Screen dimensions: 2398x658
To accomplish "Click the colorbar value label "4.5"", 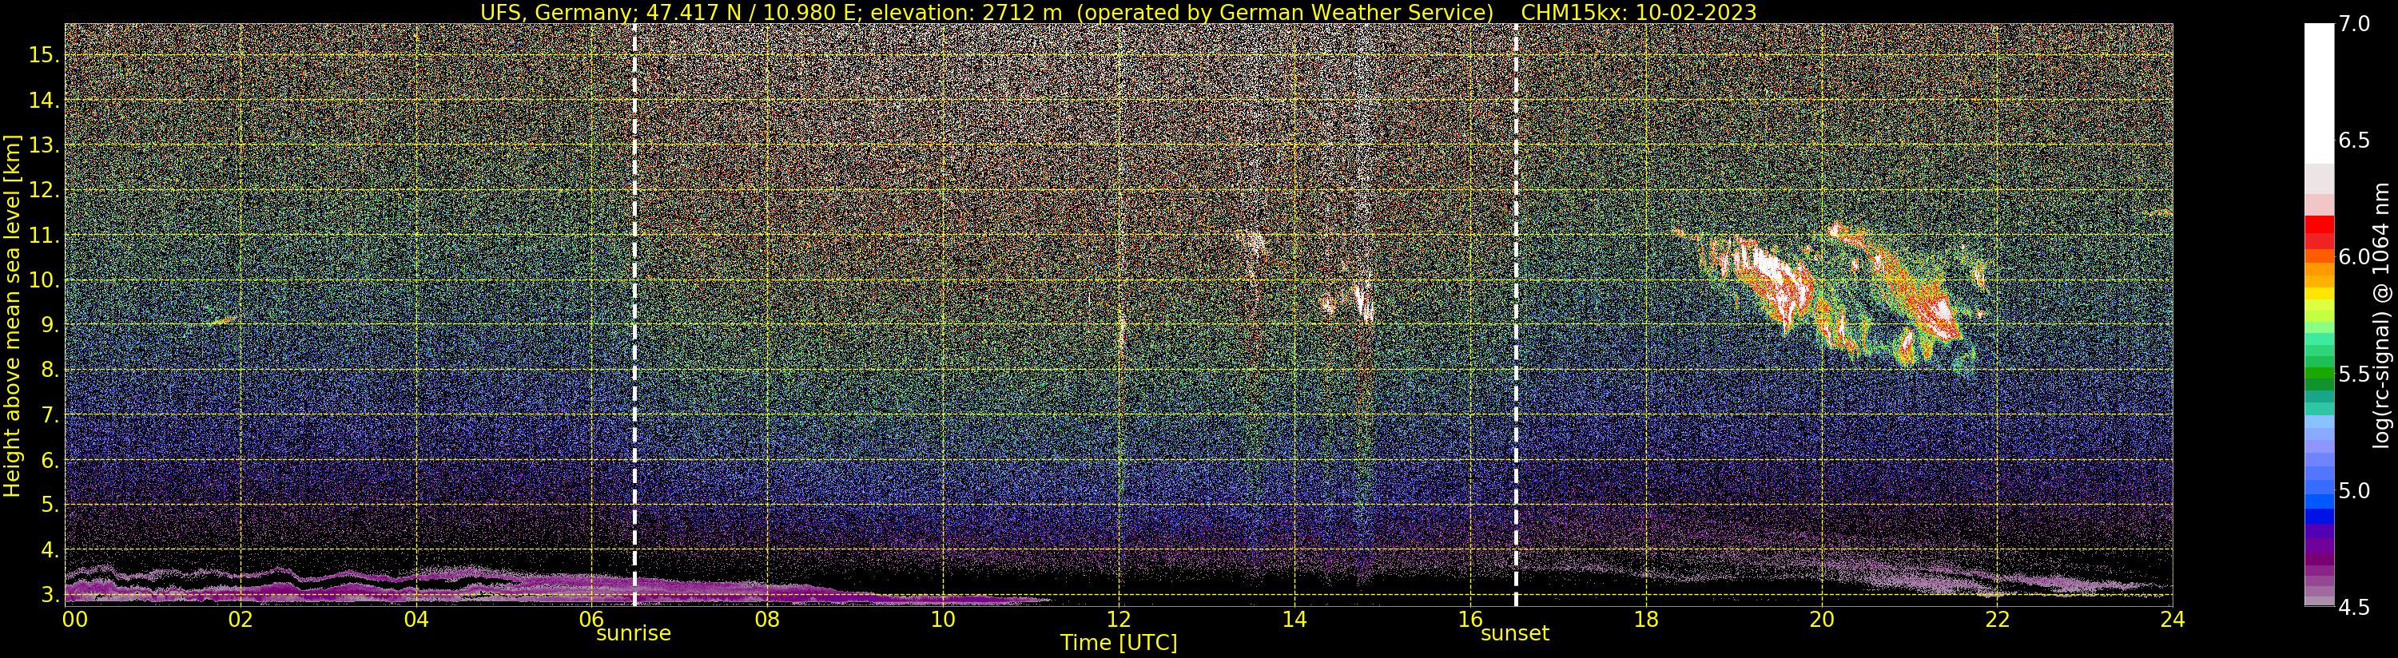I will (2353, 607).
